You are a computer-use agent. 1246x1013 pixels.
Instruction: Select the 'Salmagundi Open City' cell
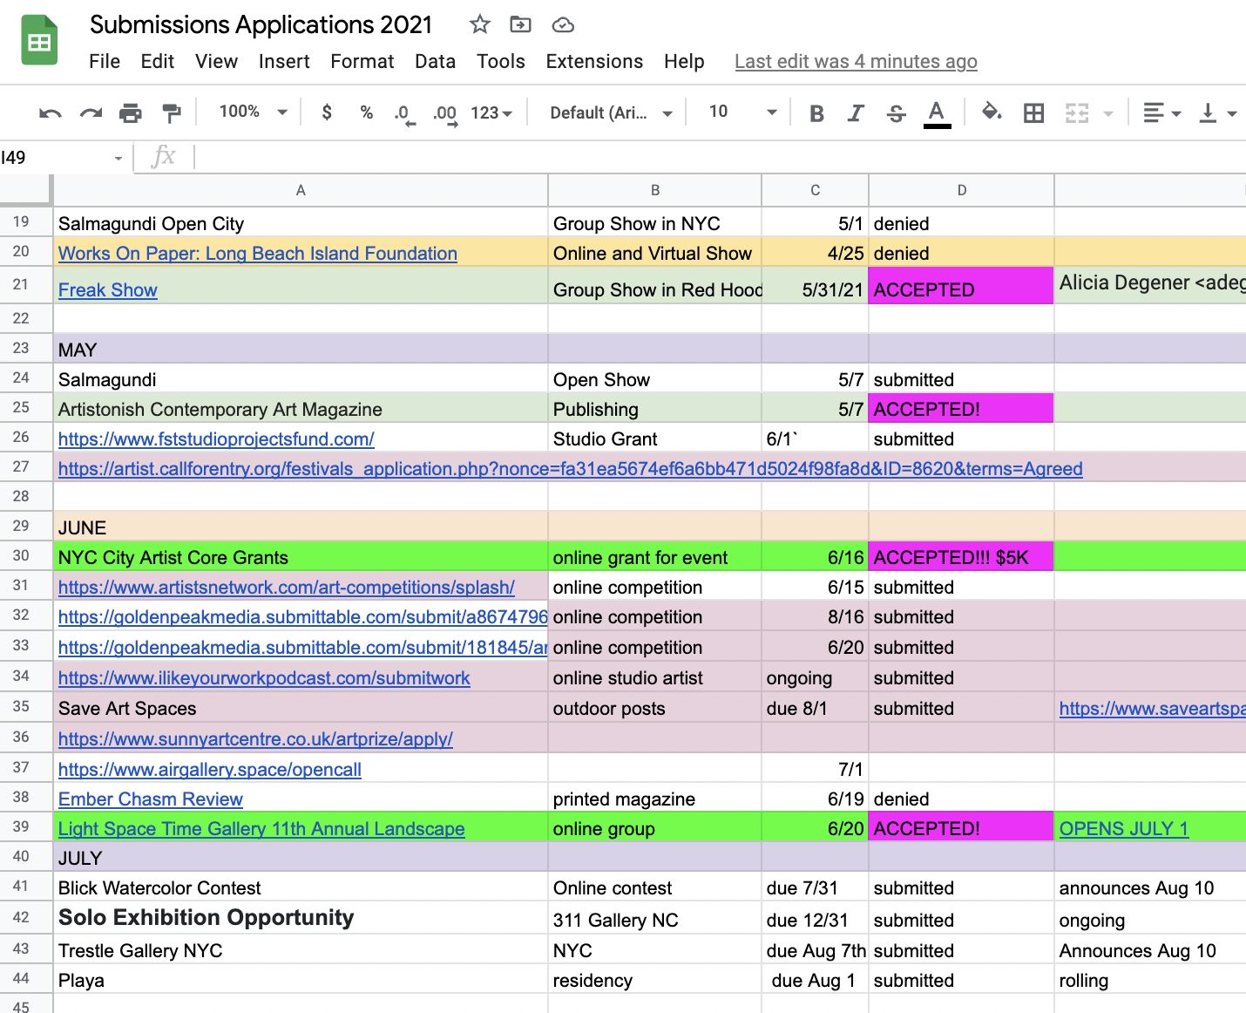coord(301,223)
